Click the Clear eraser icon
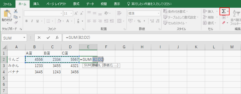 click(224, 23)
